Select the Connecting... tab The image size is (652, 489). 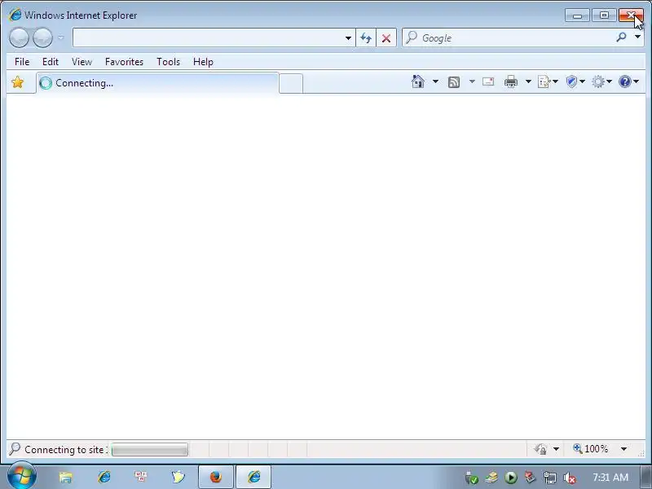pos(157,83)
